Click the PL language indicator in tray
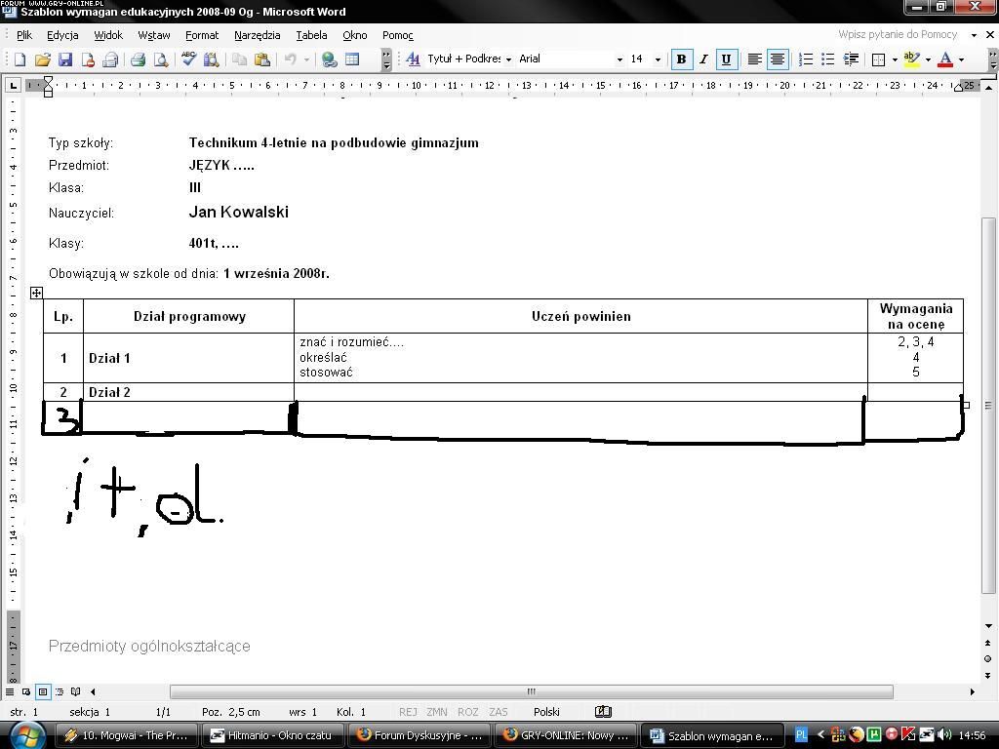Viewport: 999px width, 749px height. (802, 735)
